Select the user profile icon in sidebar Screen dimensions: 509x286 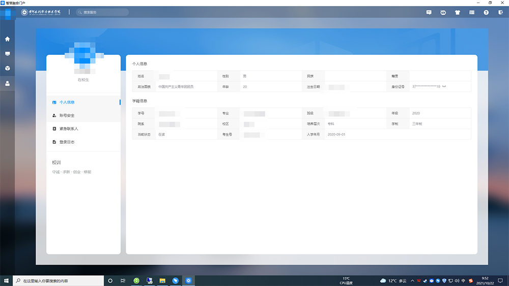tap(7, 83)
